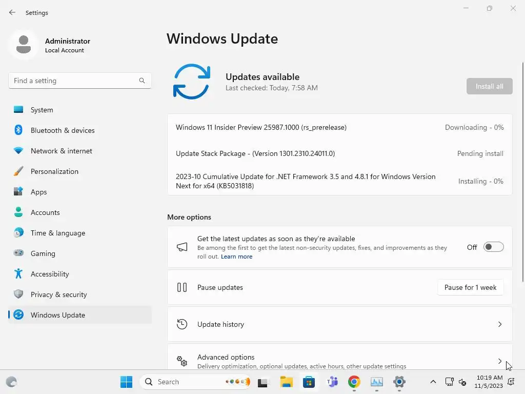Click the Find a setting input field
The image size is (525, 394).
coord(79,81)
